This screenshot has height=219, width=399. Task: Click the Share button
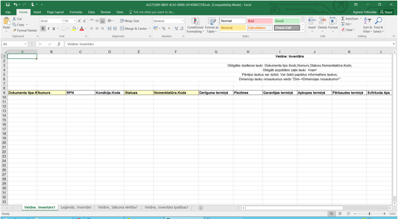coord(386,12)
